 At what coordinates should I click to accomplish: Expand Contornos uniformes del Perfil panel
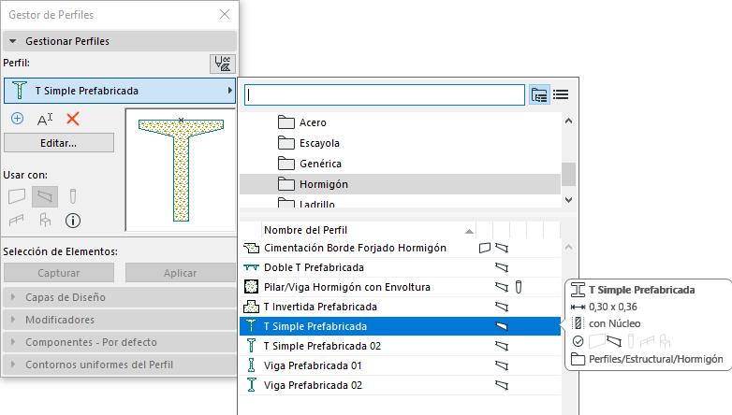[120, 365]
